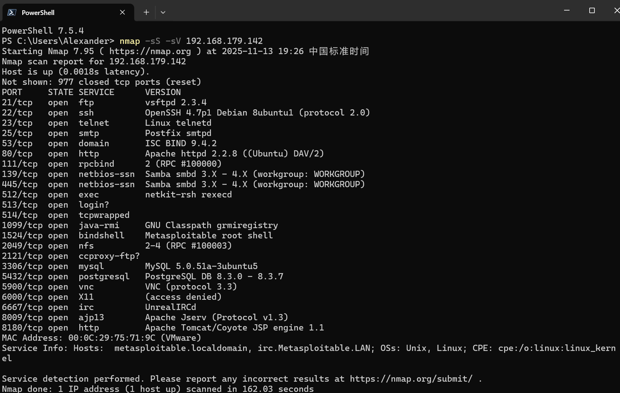
Task: Click the 'SERVICE' column header
Action: pos(97,92)
